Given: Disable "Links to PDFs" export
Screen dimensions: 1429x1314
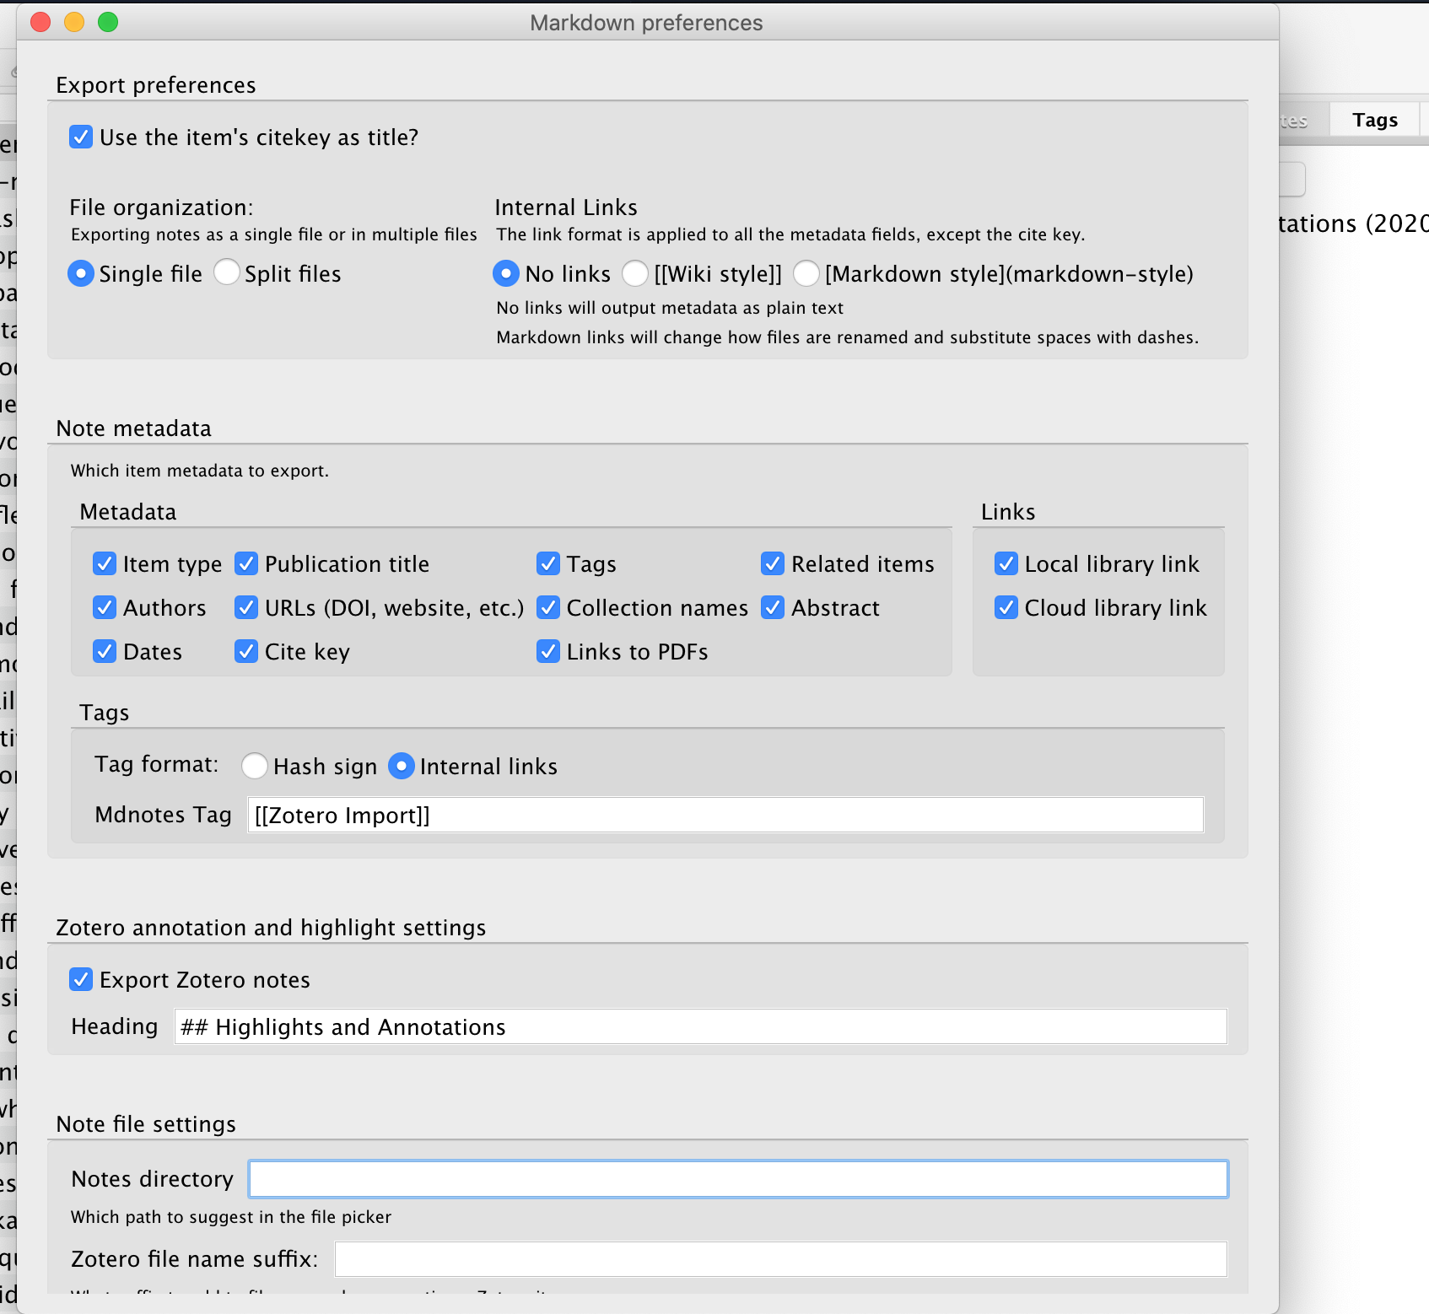Looking at the screenshot, I should click(548, 651).
